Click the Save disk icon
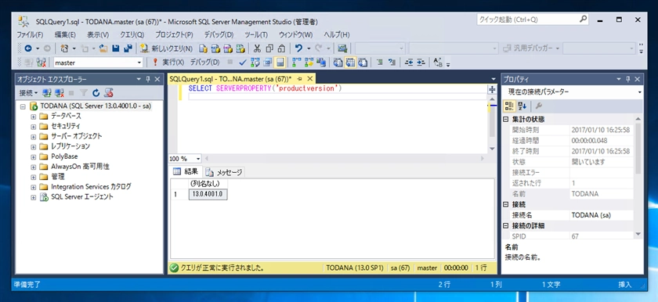Viewport: 658px width, 302px height. [x=116, y=49]
